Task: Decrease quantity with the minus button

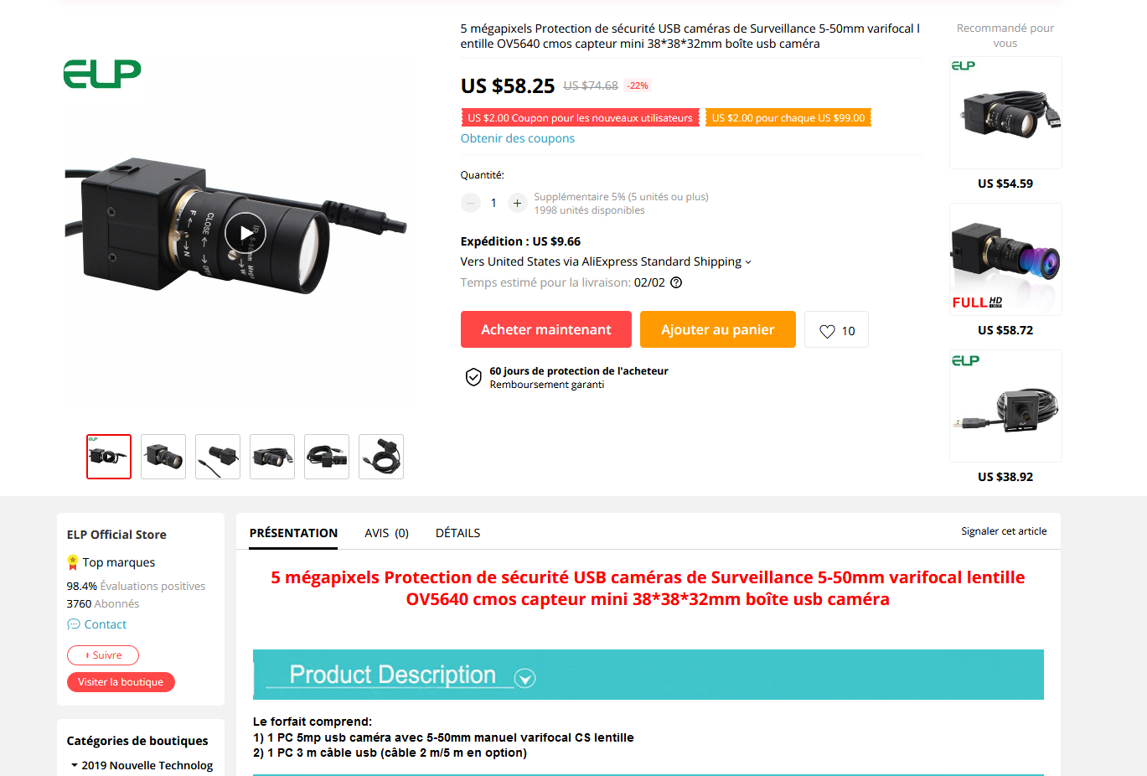Action: coord(470,203)
